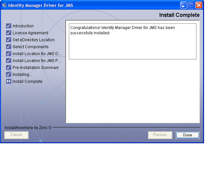Image resolution: width=212 pixels, height=169 pixels.
Task: Select the Get eDirectory Location step label
Action: [x=33, y=40]
